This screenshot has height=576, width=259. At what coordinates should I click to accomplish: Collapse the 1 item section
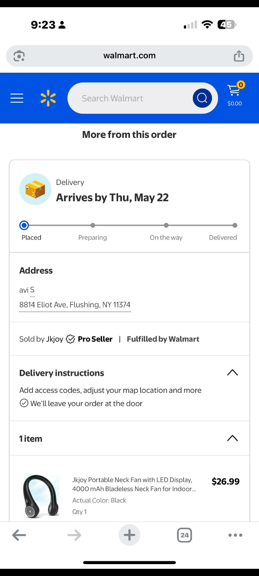(x=232, y=438)
